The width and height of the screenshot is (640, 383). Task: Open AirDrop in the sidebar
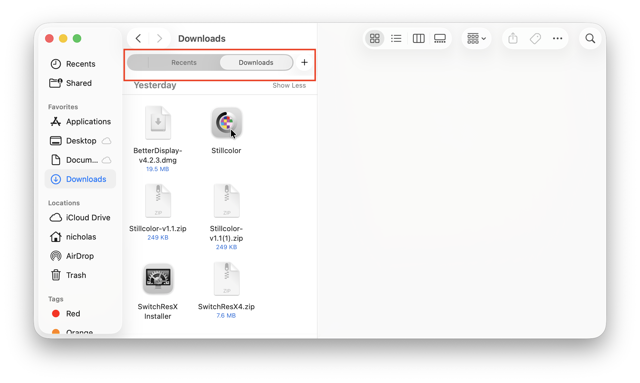click(80, 256)
